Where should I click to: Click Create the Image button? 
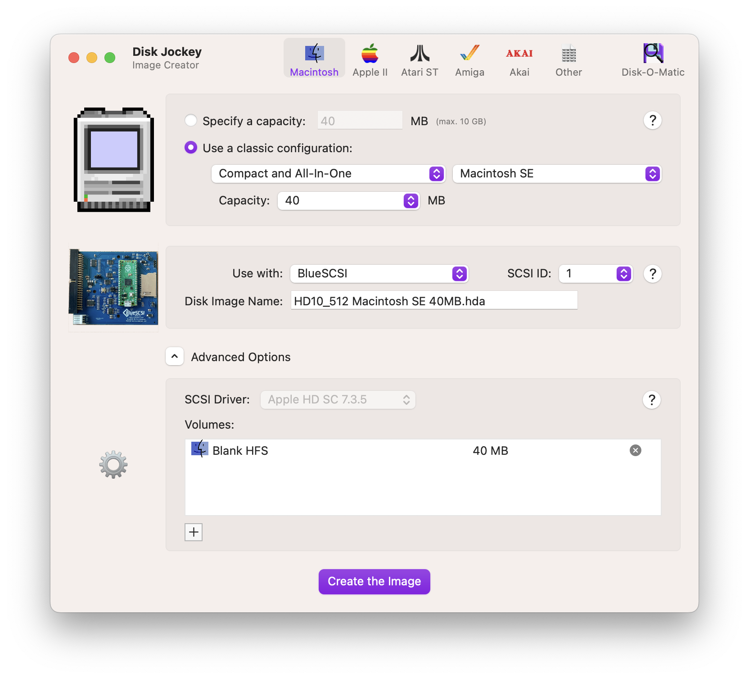tap(374, 581)
